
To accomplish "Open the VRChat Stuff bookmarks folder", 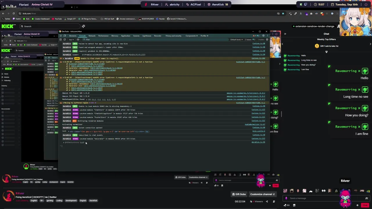I will pos(107,19).
